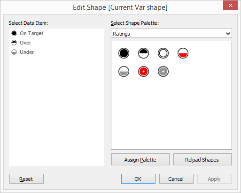Confirm changes with the OK button
The height and width of the screenshot is (193, 241).
click(x=138, y=179)
